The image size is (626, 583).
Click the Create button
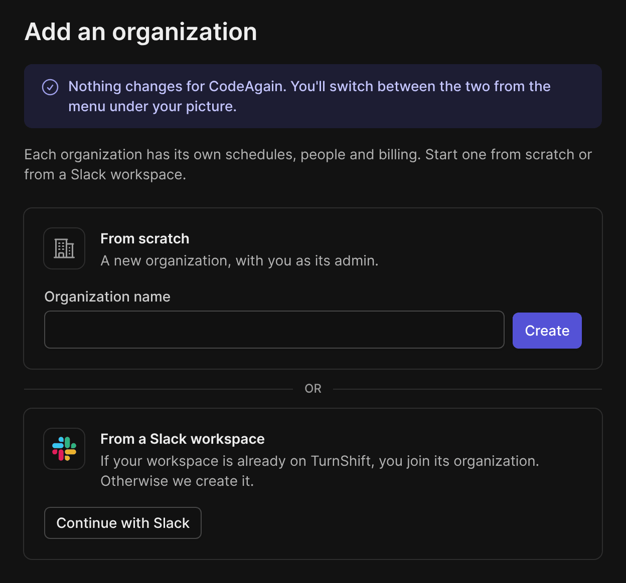547,331
